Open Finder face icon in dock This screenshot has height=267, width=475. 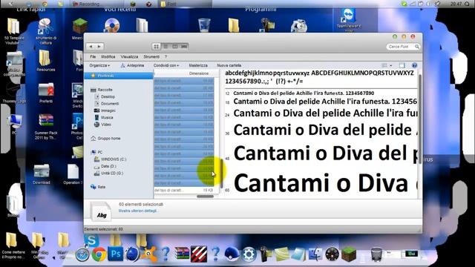(315, 254)
